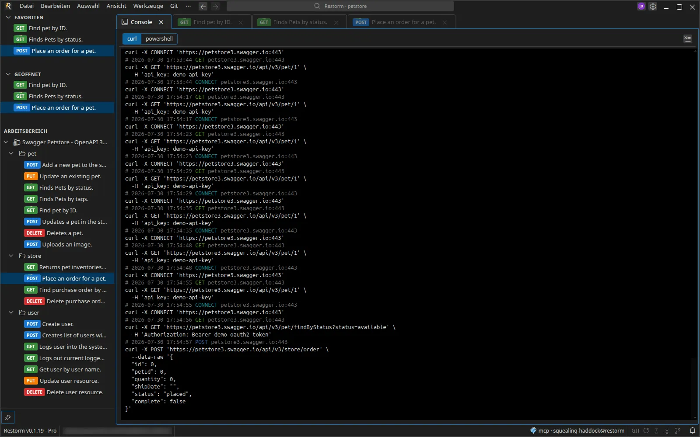Refresh Git status with the circular arrow

click(646, 430)
